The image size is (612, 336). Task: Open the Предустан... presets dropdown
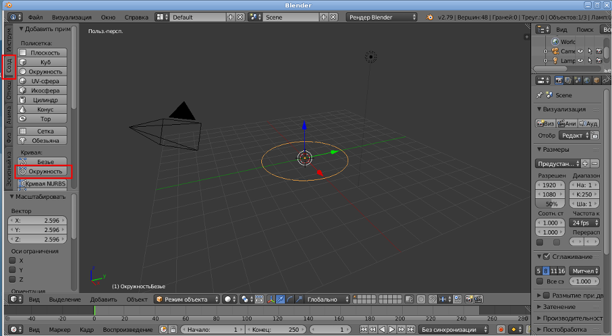[558, 163]
